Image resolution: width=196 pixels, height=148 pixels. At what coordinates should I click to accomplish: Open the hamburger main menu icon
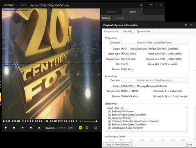(x=96, y=128)
